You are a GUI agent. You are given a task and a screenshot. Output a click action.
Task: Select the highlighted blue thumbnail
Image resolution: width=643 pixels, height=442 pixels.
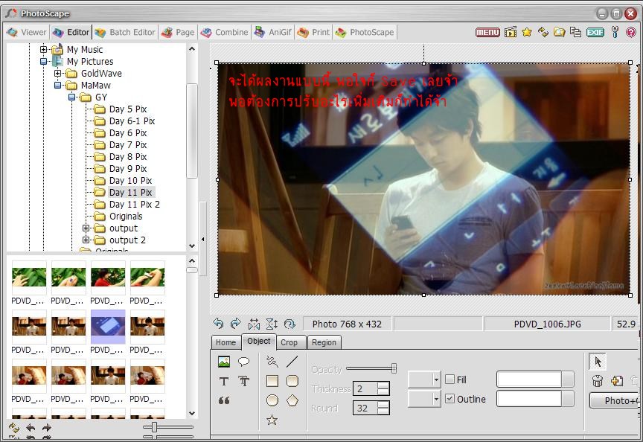pos(108,327)
